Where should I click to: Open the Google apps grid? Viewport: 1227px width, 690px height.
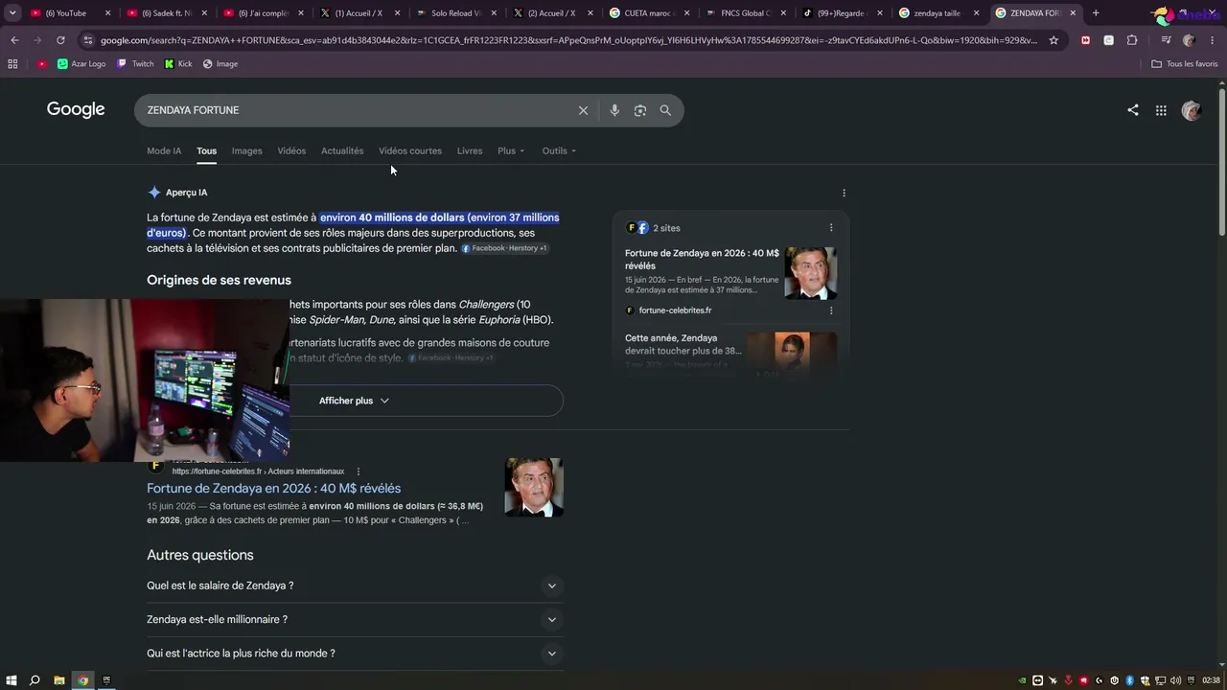(x=1161, y=110)
